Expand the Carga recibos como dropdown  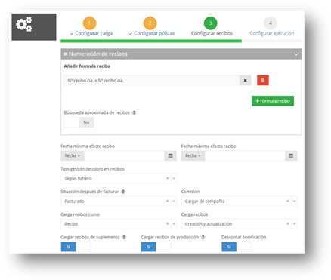174,224
